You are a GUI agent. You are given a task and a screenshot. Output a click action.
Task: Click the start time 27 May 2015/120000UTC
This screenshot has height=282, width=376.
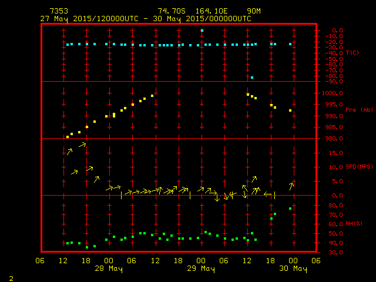click(x=89, y=18)
